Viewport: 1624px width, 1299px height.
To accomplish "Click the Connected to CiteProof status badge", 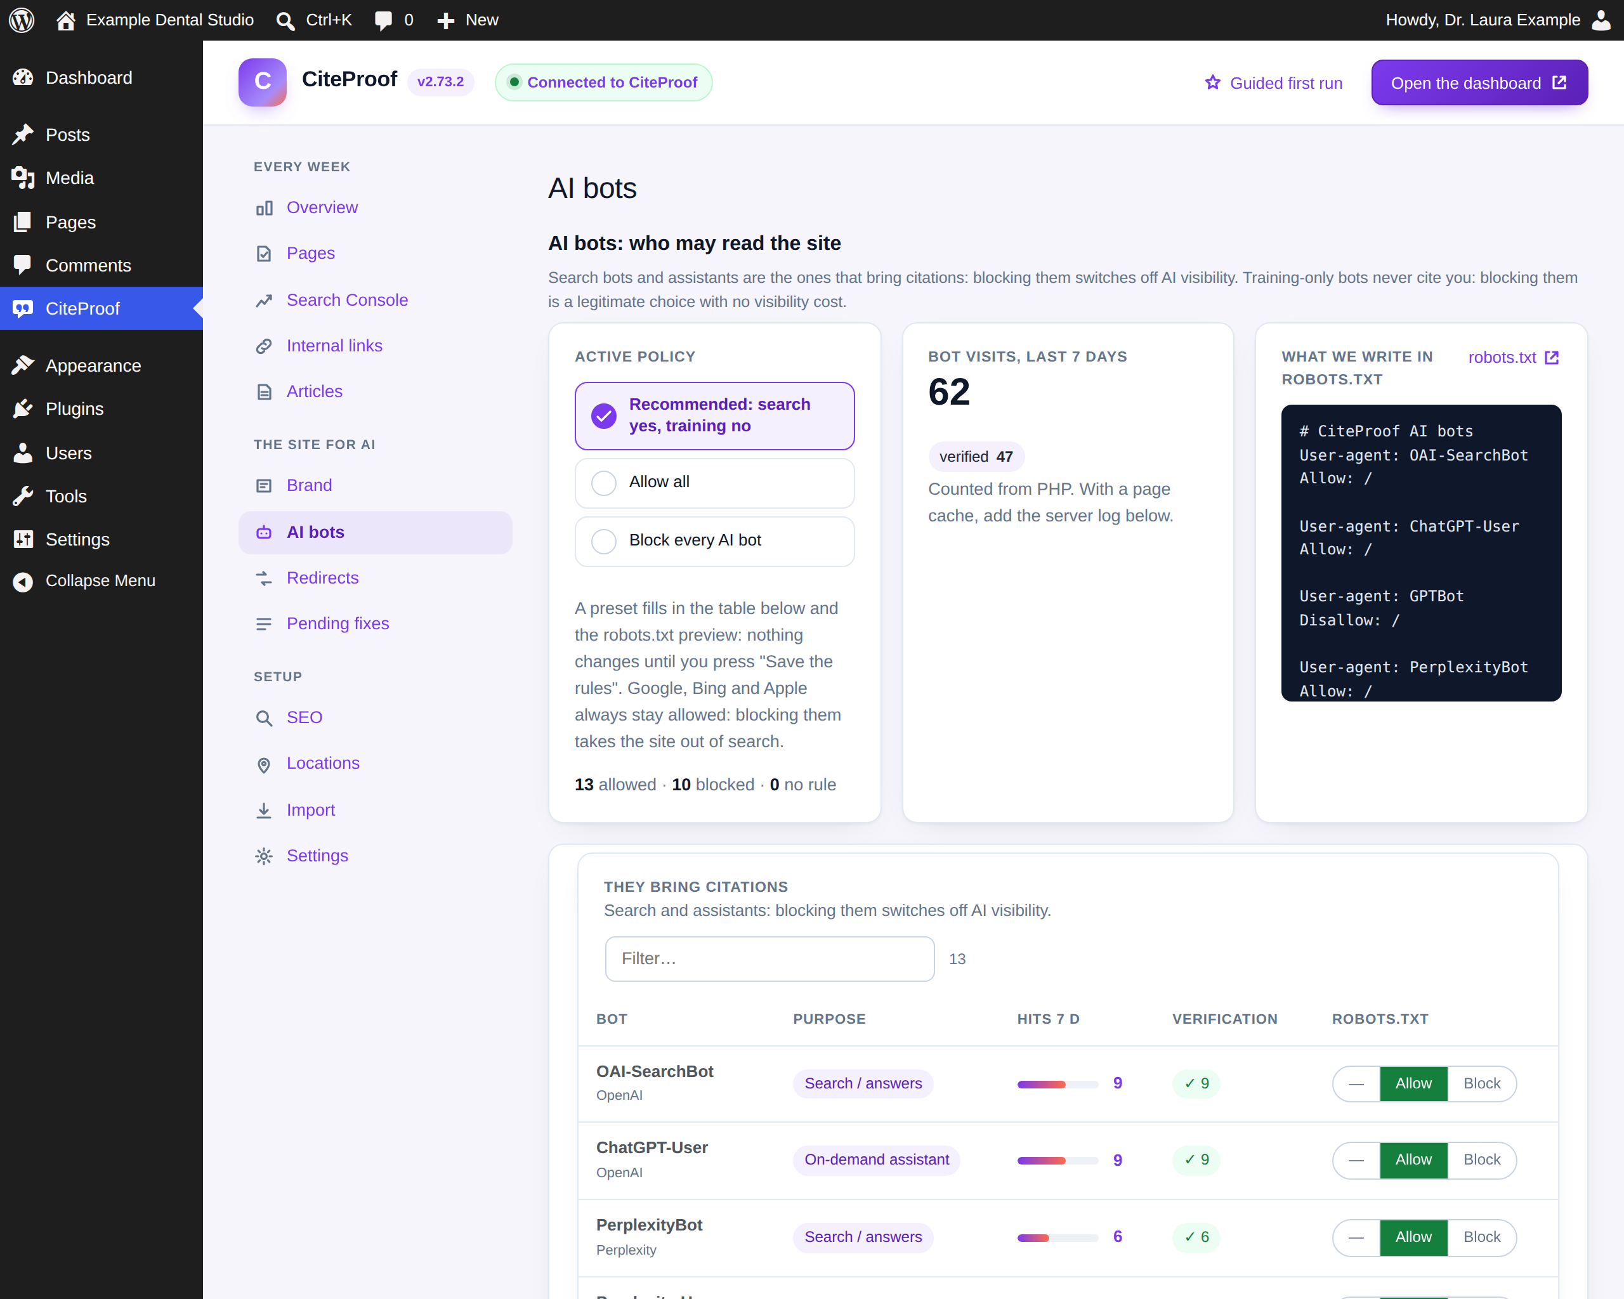I will [x=603, y=82].
